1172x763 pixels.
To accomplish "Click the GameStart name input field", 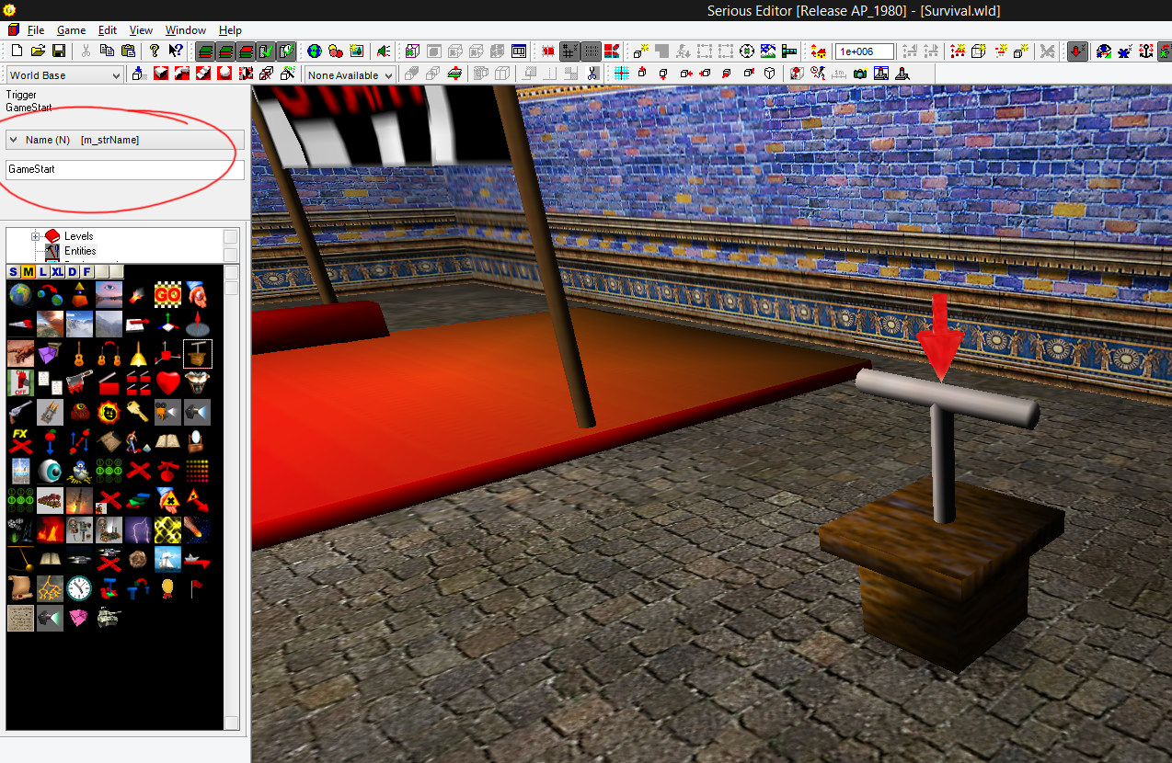I will (x=125, y=169).
